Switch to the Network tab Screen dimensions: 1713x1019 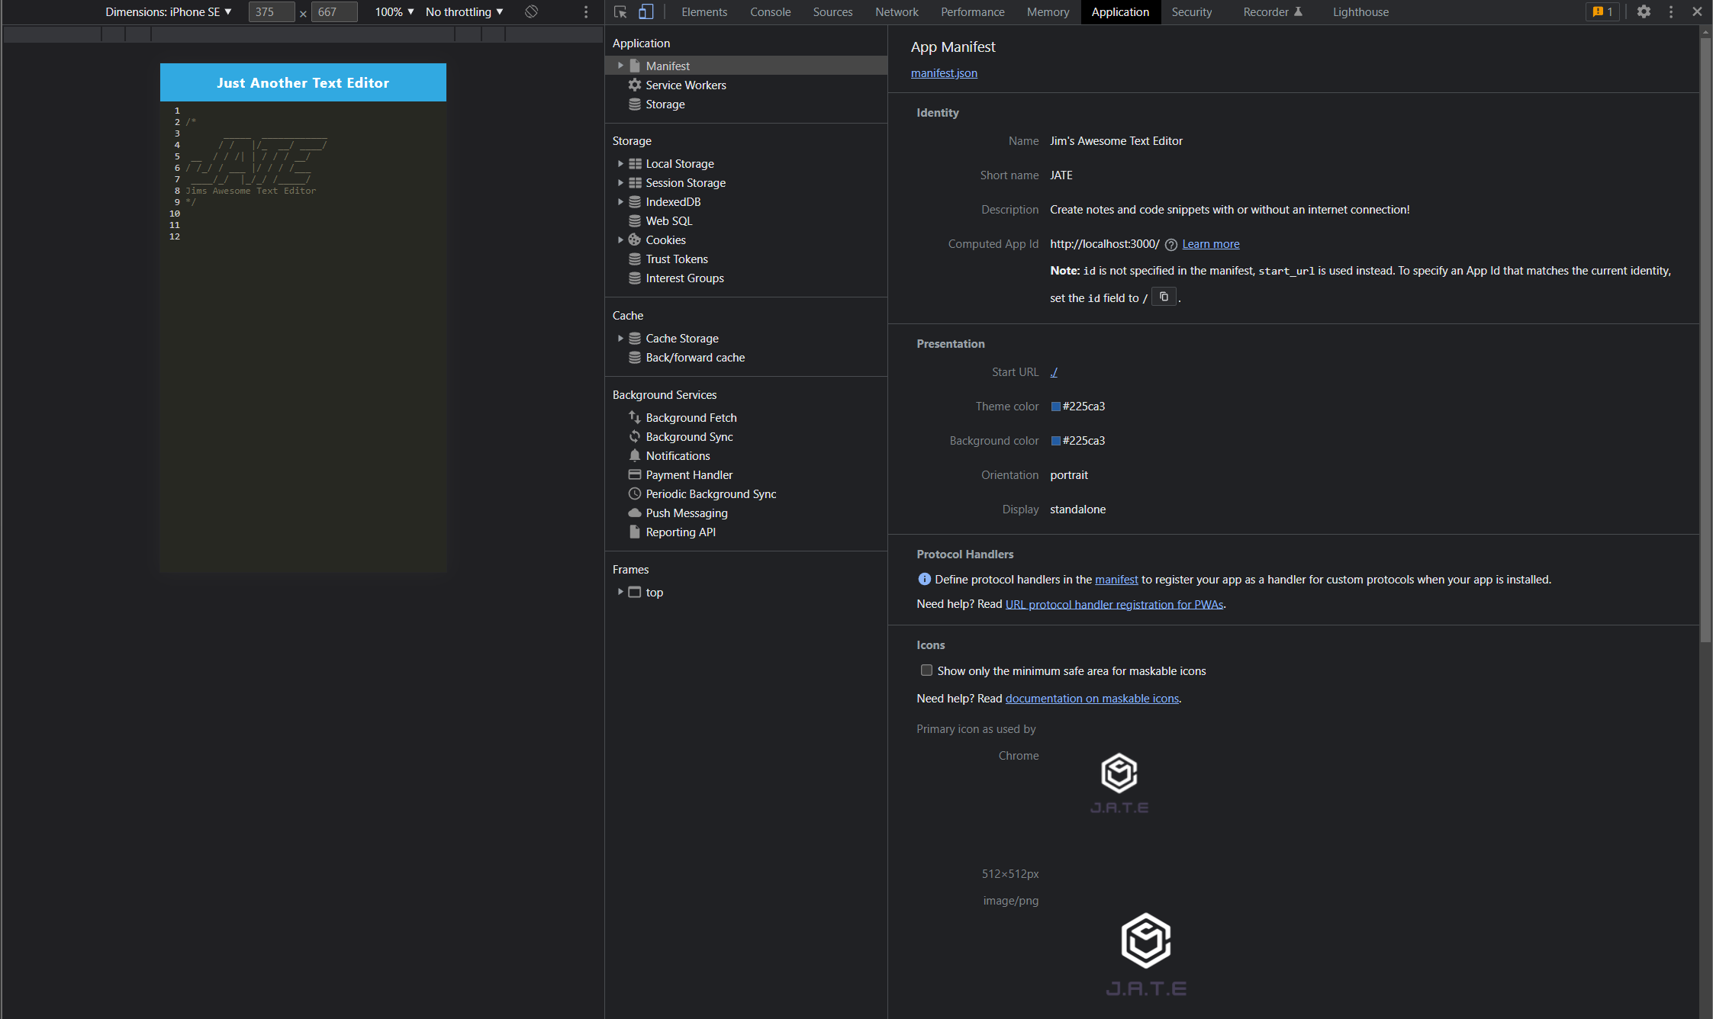click(896, 12)
